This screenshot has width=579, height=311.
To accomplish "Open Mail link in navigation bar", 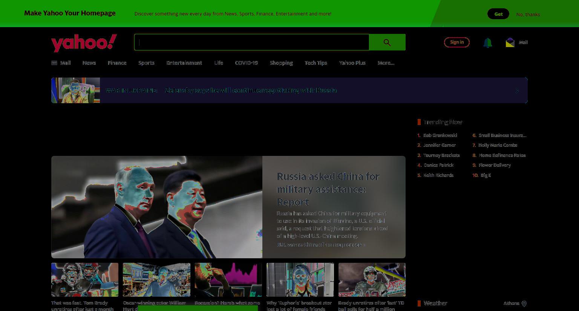I will [x=65, y=63].
